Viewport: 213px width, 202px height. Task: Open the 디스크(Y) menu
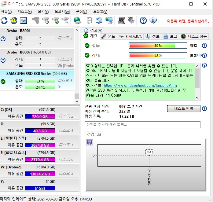click(25, 12)
